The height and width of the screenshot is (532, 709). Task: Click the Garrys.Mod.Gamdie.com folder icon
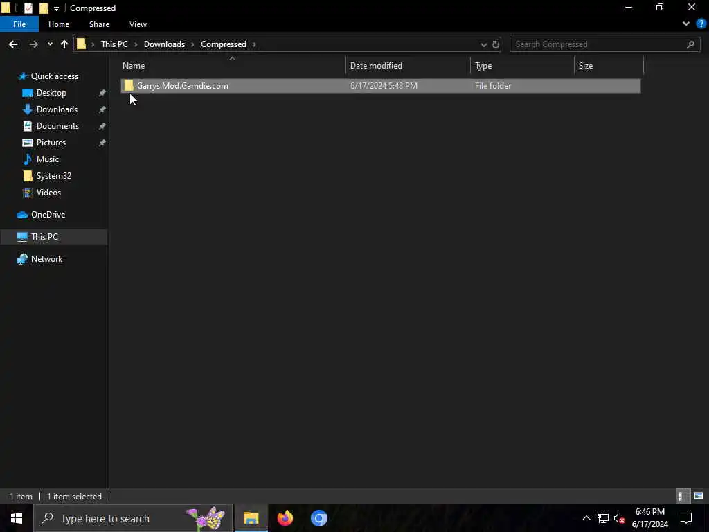click(x=129, y=85)
